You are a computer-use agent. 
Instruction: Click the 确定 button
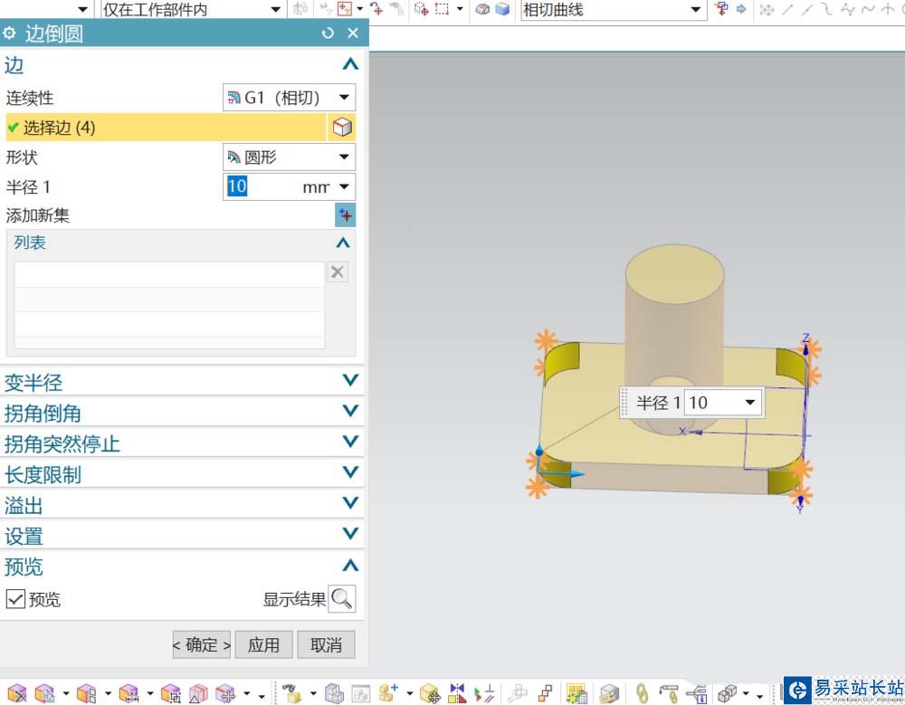point(202,644)
